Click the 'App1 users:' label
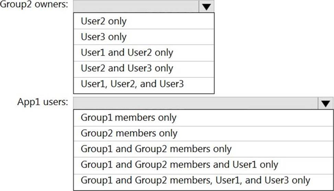The width and height of the screenshot is (334, 191). 43,102
